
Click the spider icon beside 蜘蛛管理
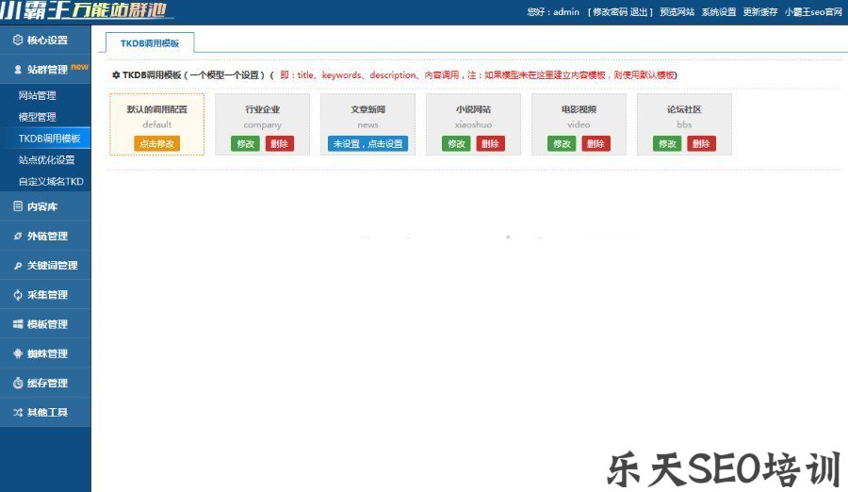pyautogui.click(x=18, y=353)
